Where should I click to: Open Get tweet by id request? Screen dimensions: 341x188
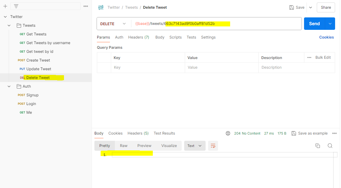37,52
